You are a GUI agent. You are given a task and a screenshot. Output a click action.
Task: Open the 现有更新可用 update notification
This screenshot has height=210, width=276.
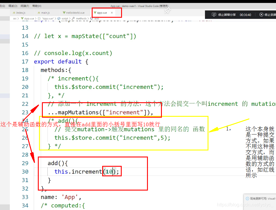[263, 199]
